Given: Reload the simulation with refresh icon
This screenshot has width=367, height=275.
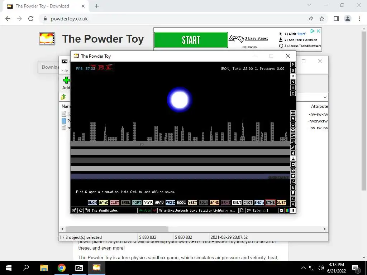Looking at the screenshot, I should [81, 210].
